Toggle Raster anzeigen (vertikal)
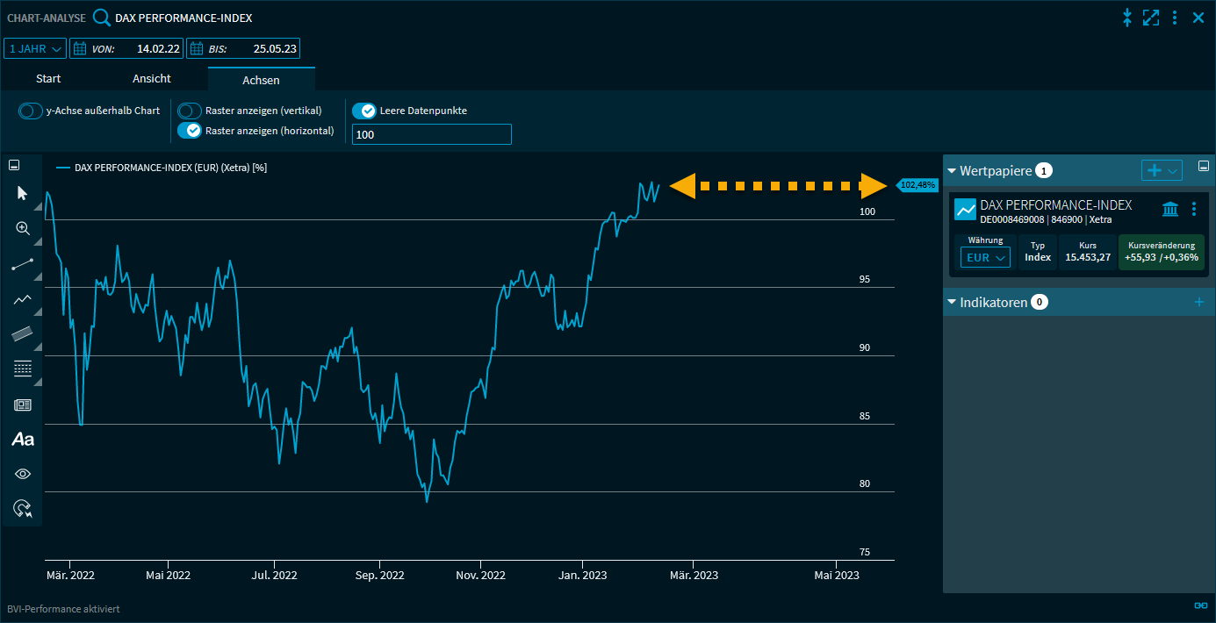 (190, 111)
